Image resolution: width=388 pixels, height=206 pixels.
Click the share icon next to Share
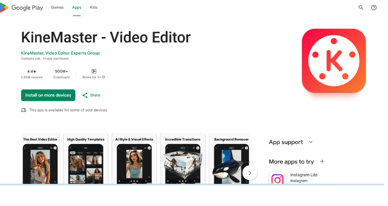(x=85, y=95)
